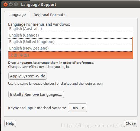
Task: Select the Language tab
Action: click(17, 15)
